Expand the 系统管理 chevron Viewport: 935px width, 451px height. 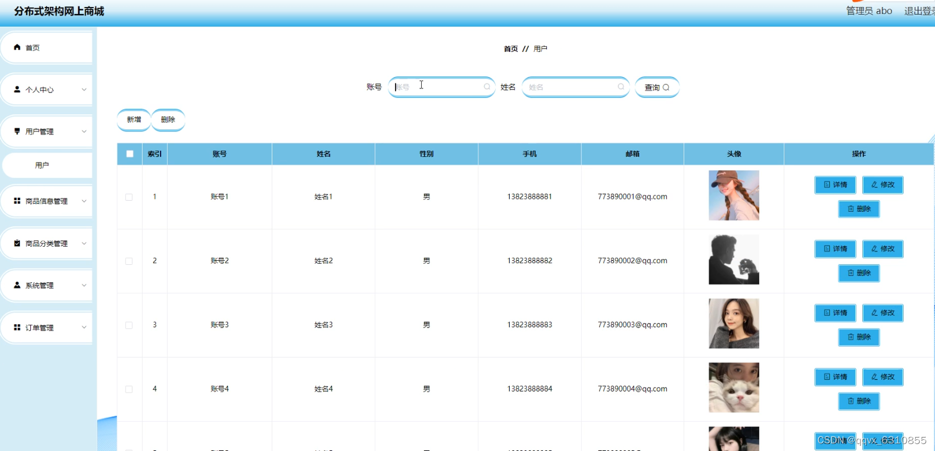pyautogui.click(x=84, y=285)
